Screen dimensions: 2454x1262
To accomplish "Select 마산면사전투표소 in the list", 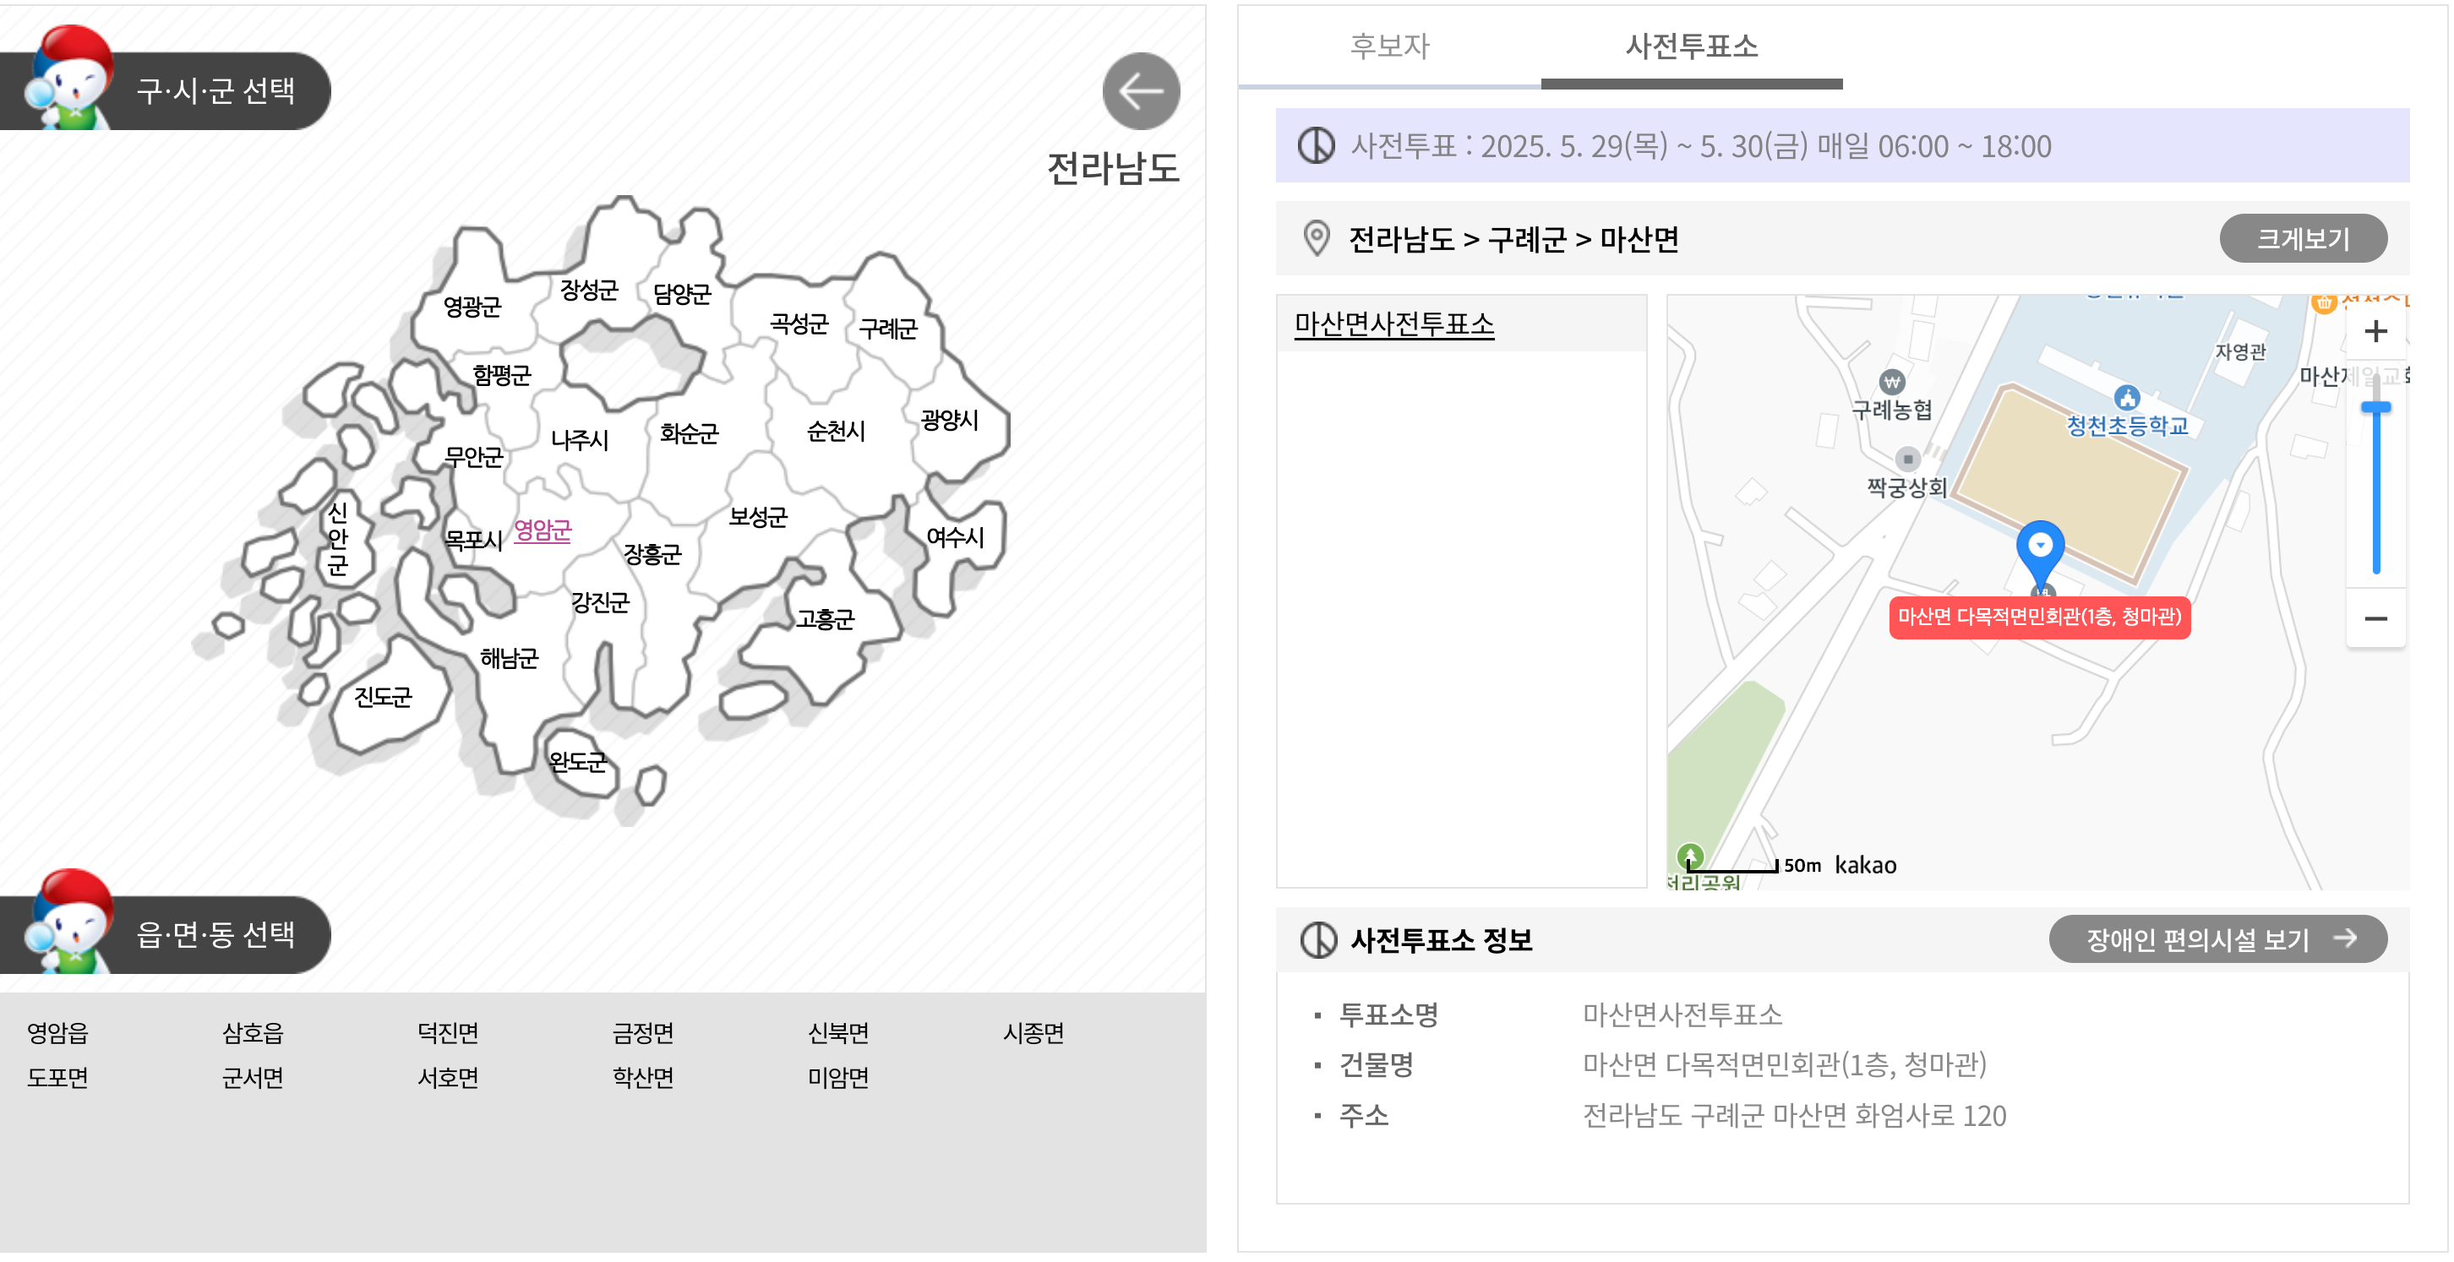I will [1393, 324].
